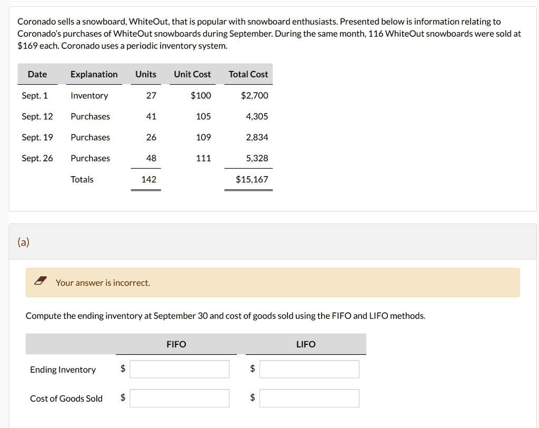
Task: Click the Ending Inventory row label
Action: [63, 370]
